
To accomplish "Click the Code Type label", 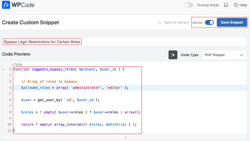I will 189,55.
